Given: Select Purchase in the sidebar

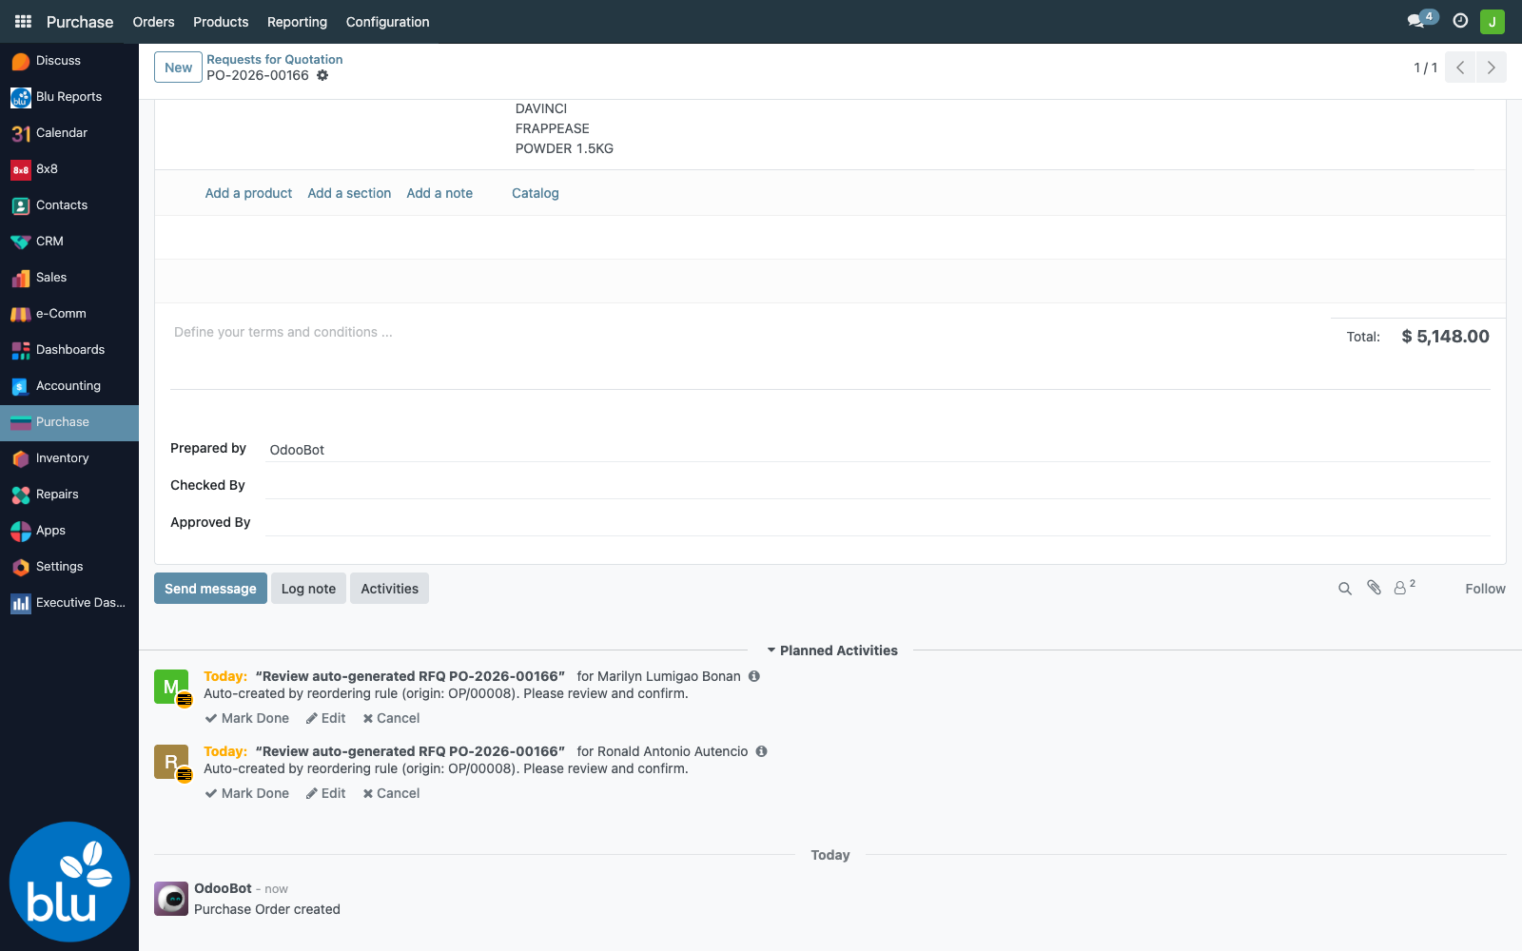Looking at the screenshot, I should (69, 422).
